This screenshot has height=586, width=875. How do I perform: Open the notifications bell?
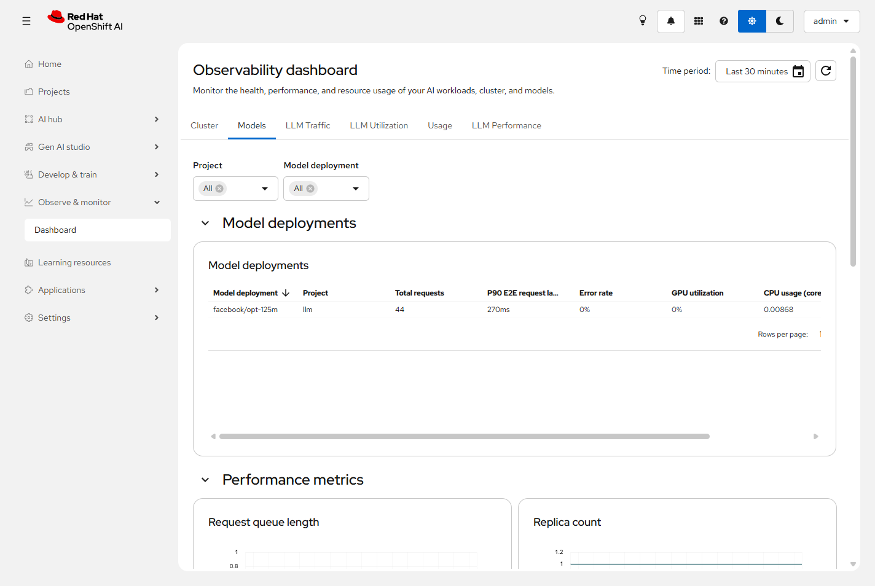671,21
